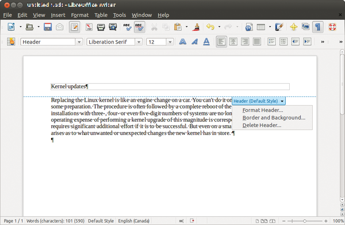345x225 pixels.
Task: Show Draw Functions toolbar
Action: point(279,27)
